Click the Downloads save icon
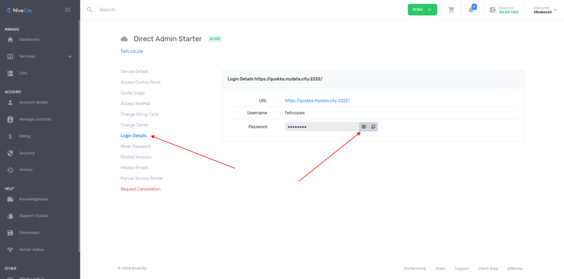The height and width of the screenshot is (279, 564). 10,233
